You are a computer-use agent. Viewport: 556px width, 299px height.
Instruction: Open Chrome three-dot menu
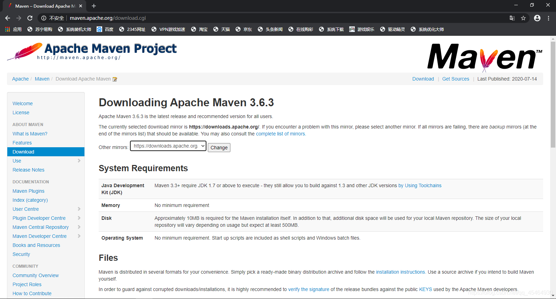[548, 18]
